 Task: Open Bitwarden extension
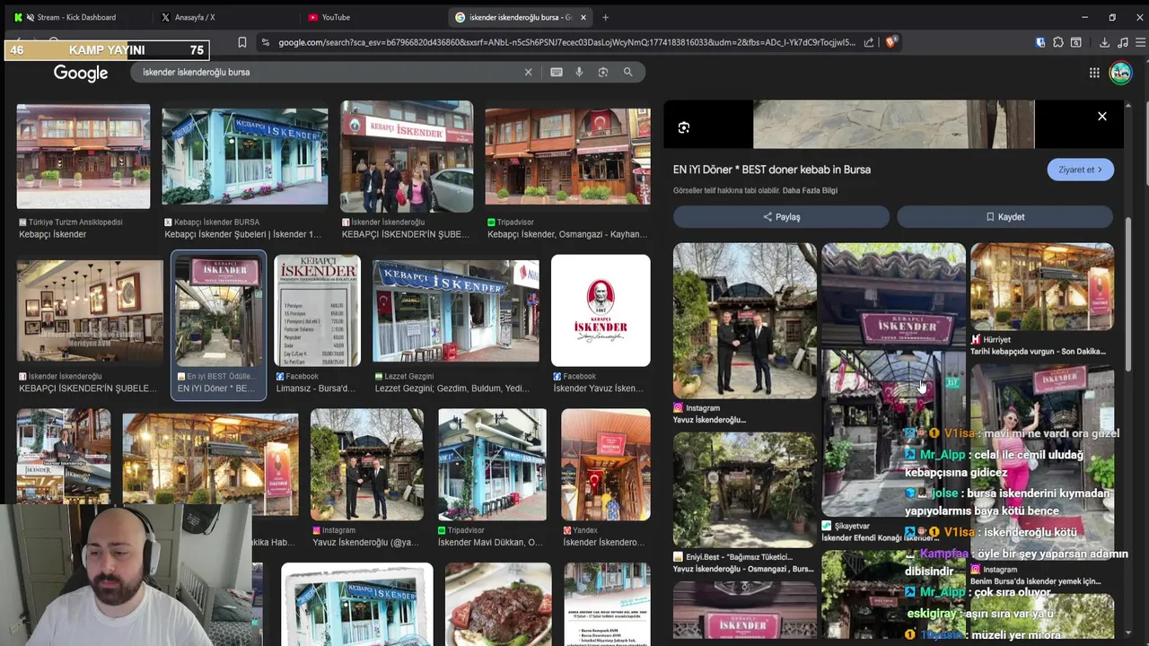(1040, 42)
